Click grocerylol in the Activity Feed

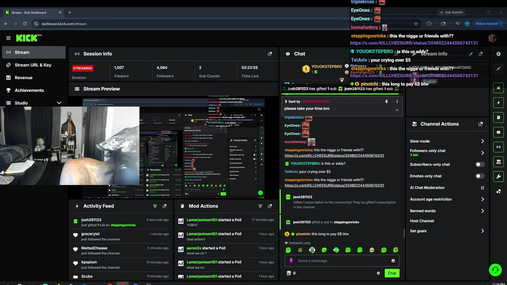pos(90,234)
